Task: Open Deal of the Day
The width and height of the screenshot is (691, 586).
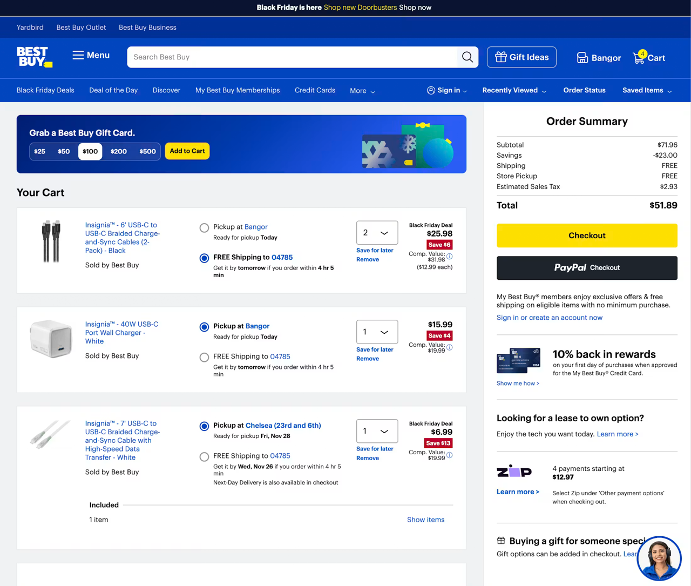Action: [x=113, y=90]
